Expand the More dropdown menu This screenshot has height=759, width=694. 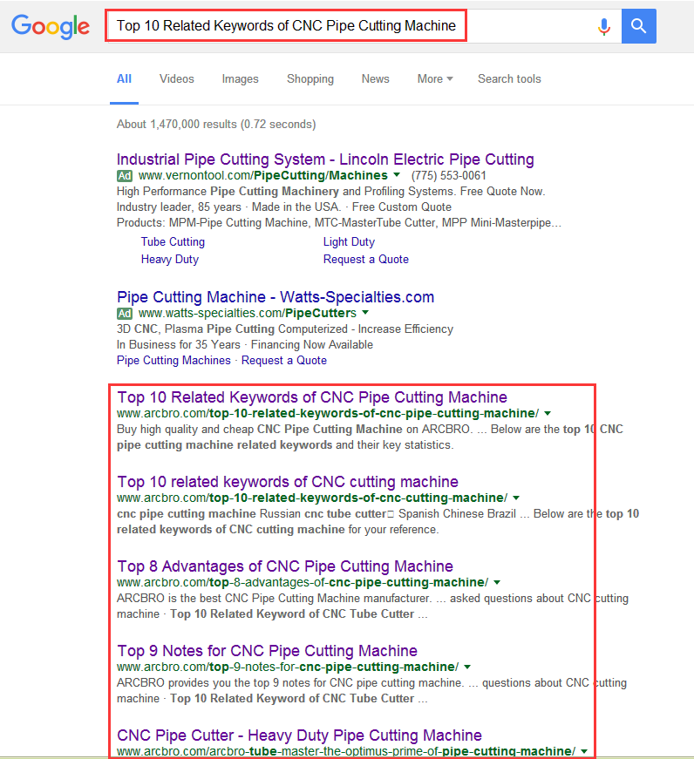[x=434, y=79]
